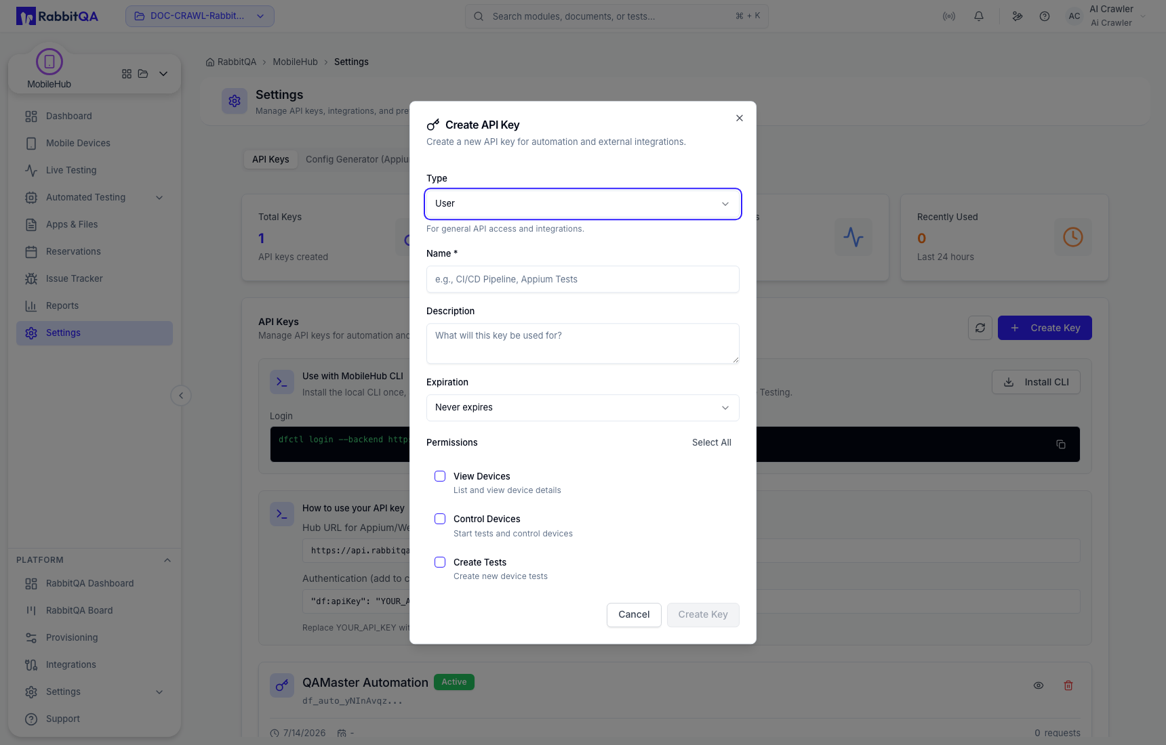This screenshot has height=745, width=1166.
Task: Delete the QAMaster Automation key
Action: [1068, 685]
